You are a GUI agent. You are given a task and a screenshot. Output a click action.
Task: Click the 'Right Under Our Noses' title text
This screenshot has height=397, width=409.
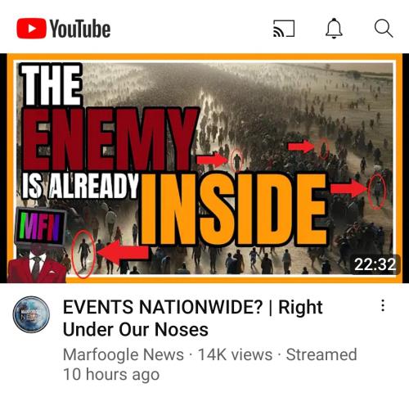tap(193, 318)
